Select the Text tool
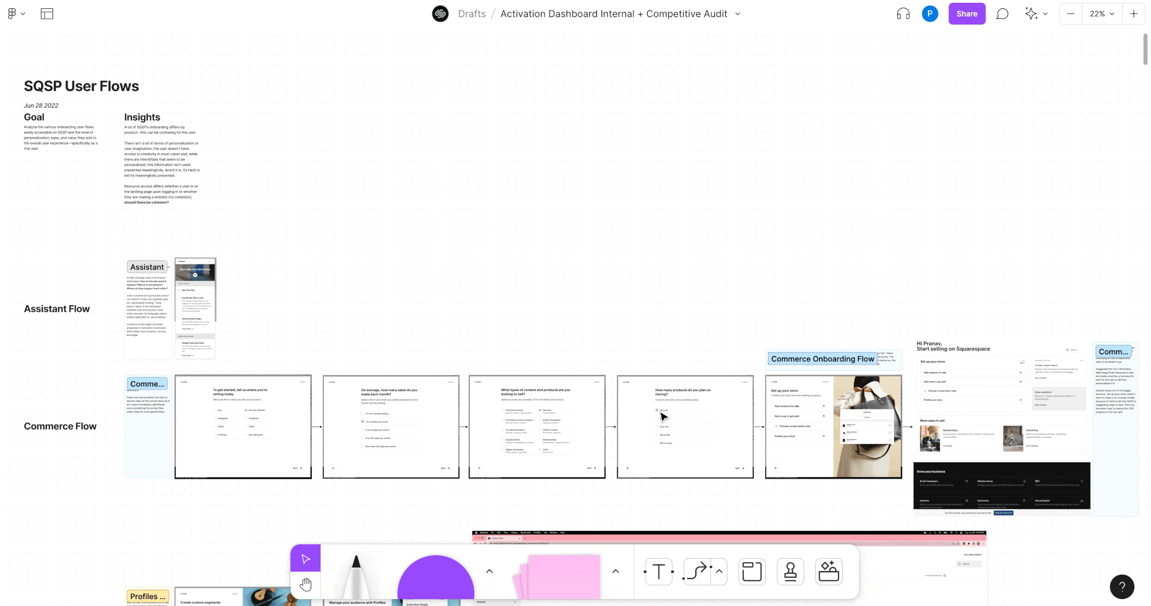 pos(659,572)
